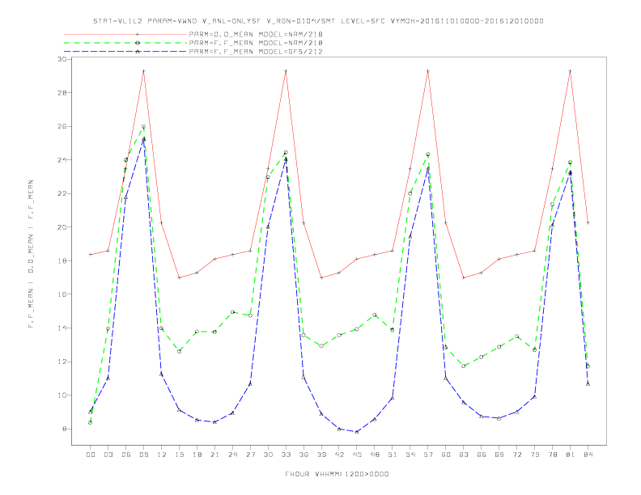Click y-axis tick label 18
This screenshot has width=641, height=495.
pyautogui.click(x=62, y=260)
